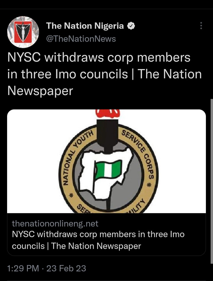Click the white left area of card image
This screenshot has height=281, width=213.
32,161
